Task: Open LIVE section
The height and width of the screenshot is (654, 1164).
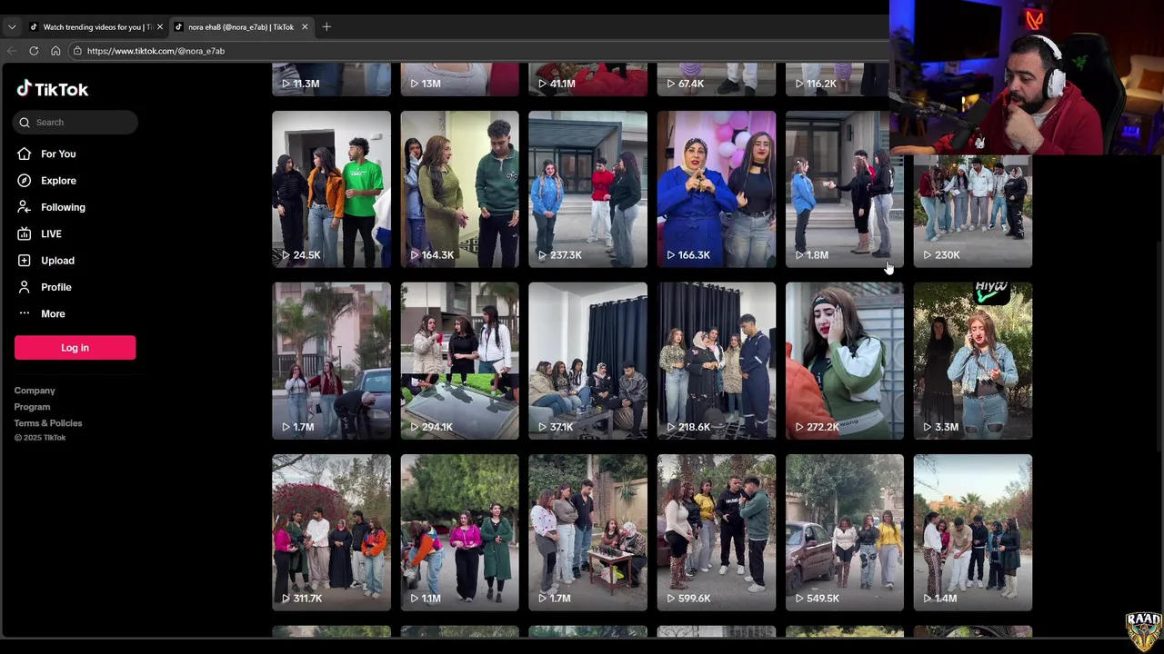Action: pos(51,233)
